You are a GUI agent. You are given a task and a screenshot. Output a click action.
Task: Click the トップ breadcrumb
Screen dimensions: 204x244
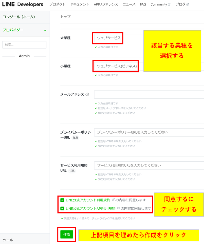(66, 17)
